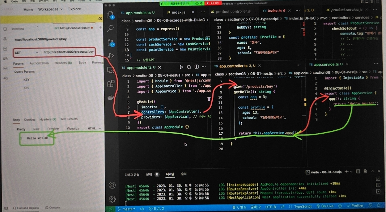Click Go Live in status bar
This screenshot has width=386, height=212.
(325, 206)
